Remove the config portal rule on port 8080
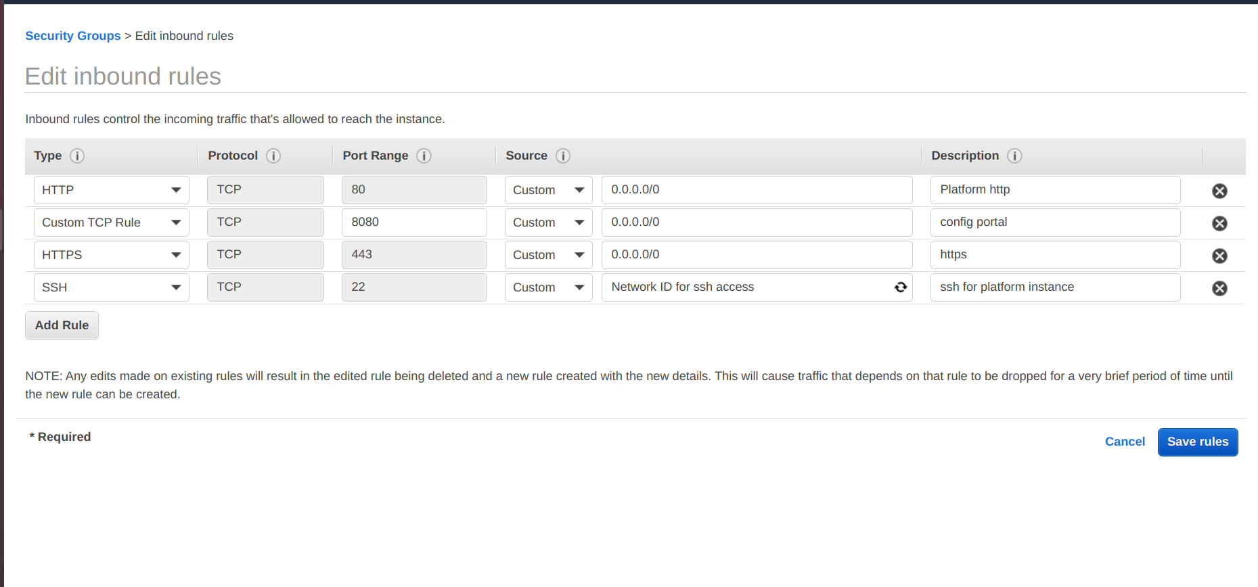The image size is (1258, 587). 1219,223
